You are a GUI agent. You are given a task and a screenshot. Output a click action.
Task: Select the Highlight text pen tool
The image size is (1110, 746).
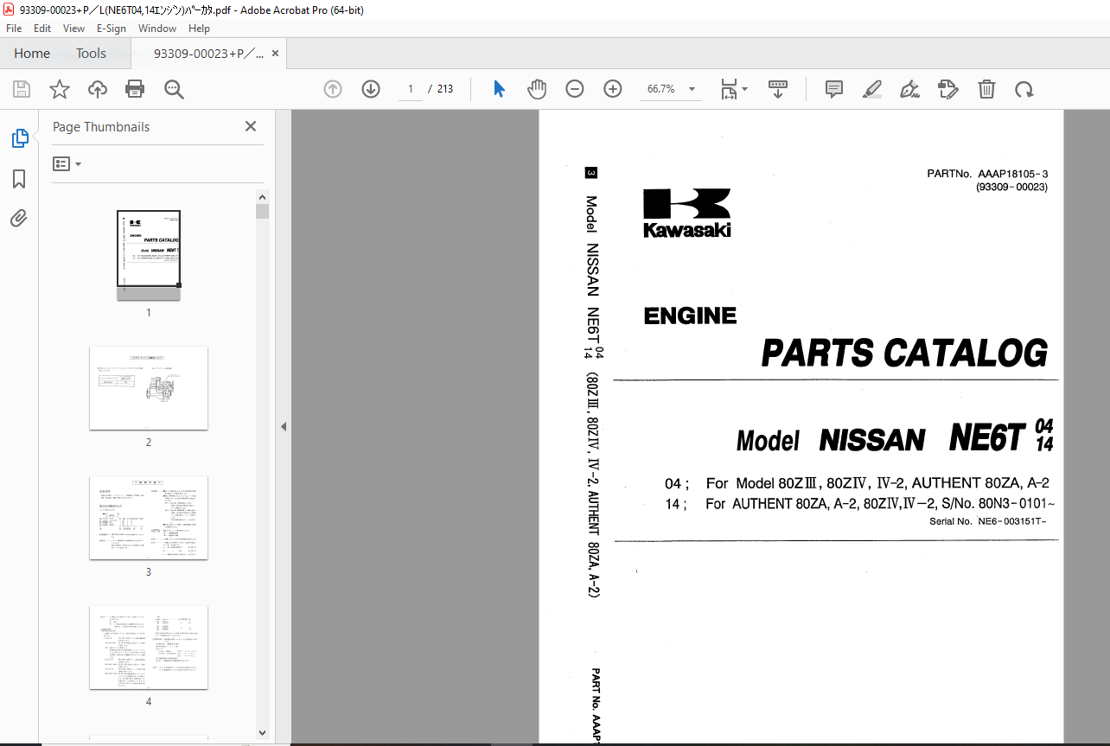(x=871, y=89)
